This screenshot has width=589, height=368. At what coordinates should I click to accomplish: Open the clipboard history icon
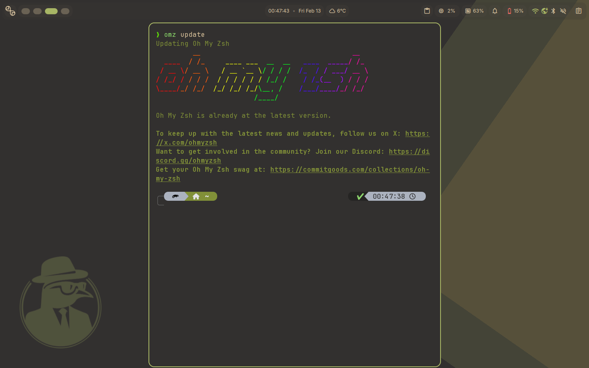click(427, 11)
